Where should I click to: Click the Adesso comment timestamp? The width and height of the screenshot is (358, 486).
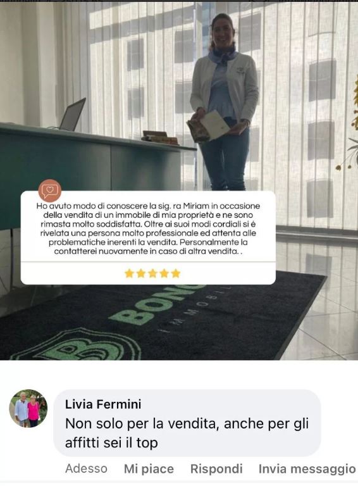click(x=86, y=468)
